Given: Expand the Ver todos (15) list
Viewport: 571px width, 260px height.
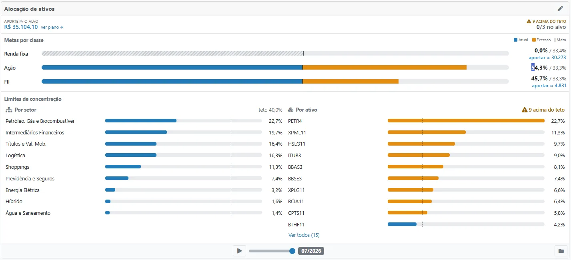Looking at the screenshot, I should click(x=304, y=235).
